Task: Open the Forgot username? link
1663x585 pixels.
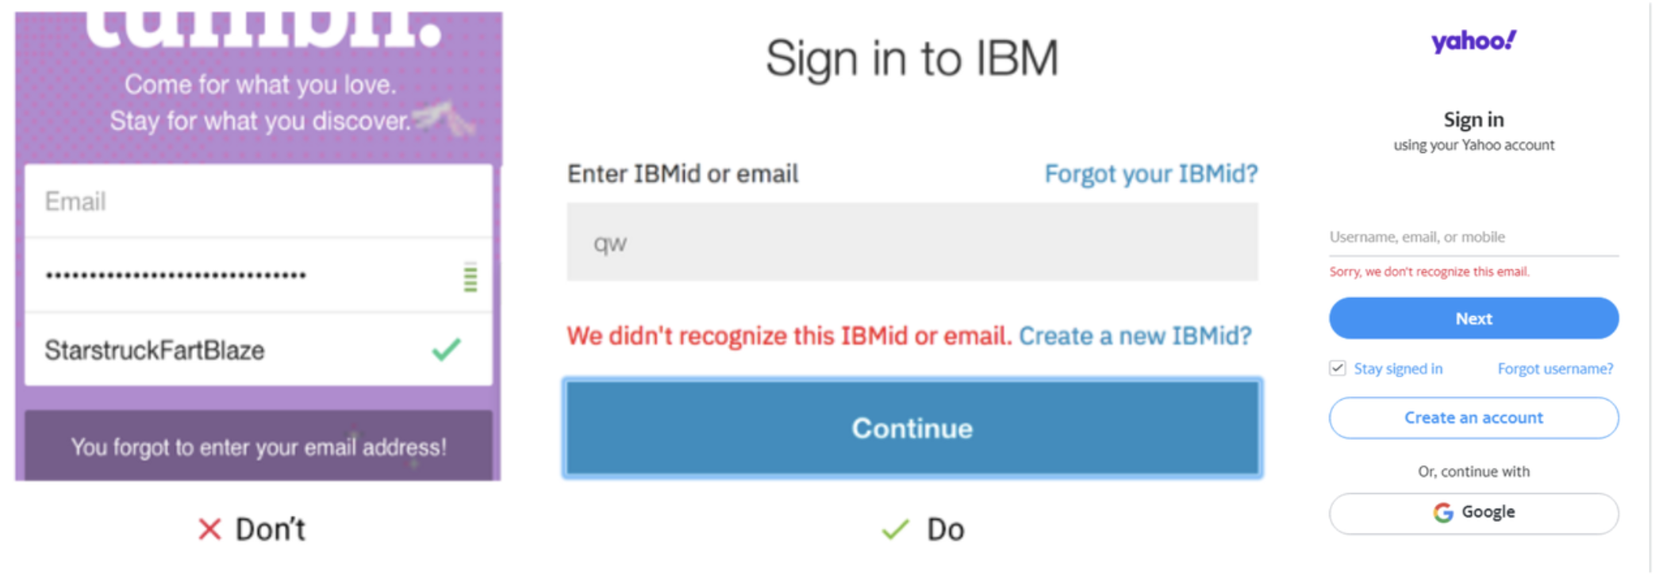Action: [1555, 369]
